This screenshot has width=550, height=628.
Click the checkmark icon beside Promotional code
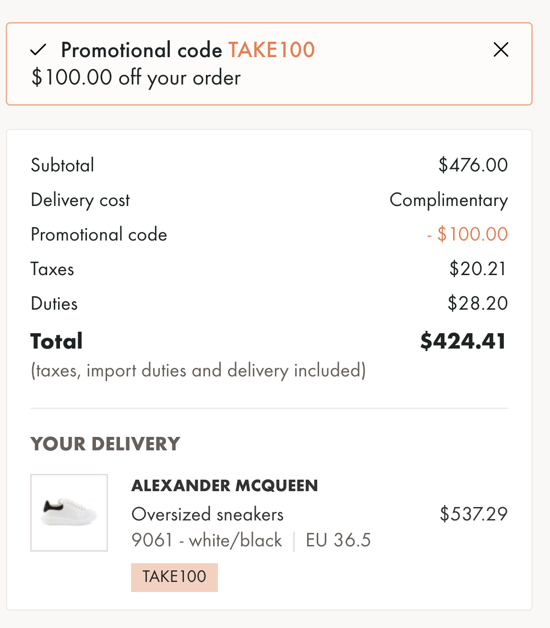coord(38,49)
